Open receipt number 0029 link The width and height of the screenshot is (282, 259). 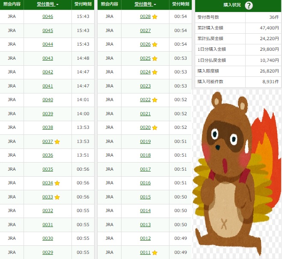[x=47, y=252]
